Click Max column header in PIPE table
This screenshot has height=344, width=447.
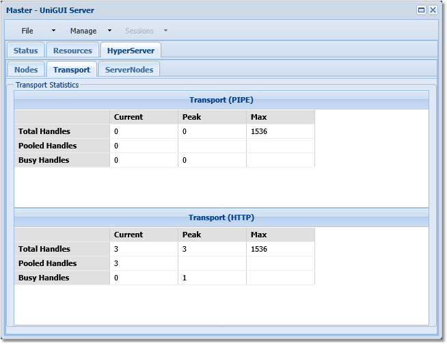tap(258, 117)
